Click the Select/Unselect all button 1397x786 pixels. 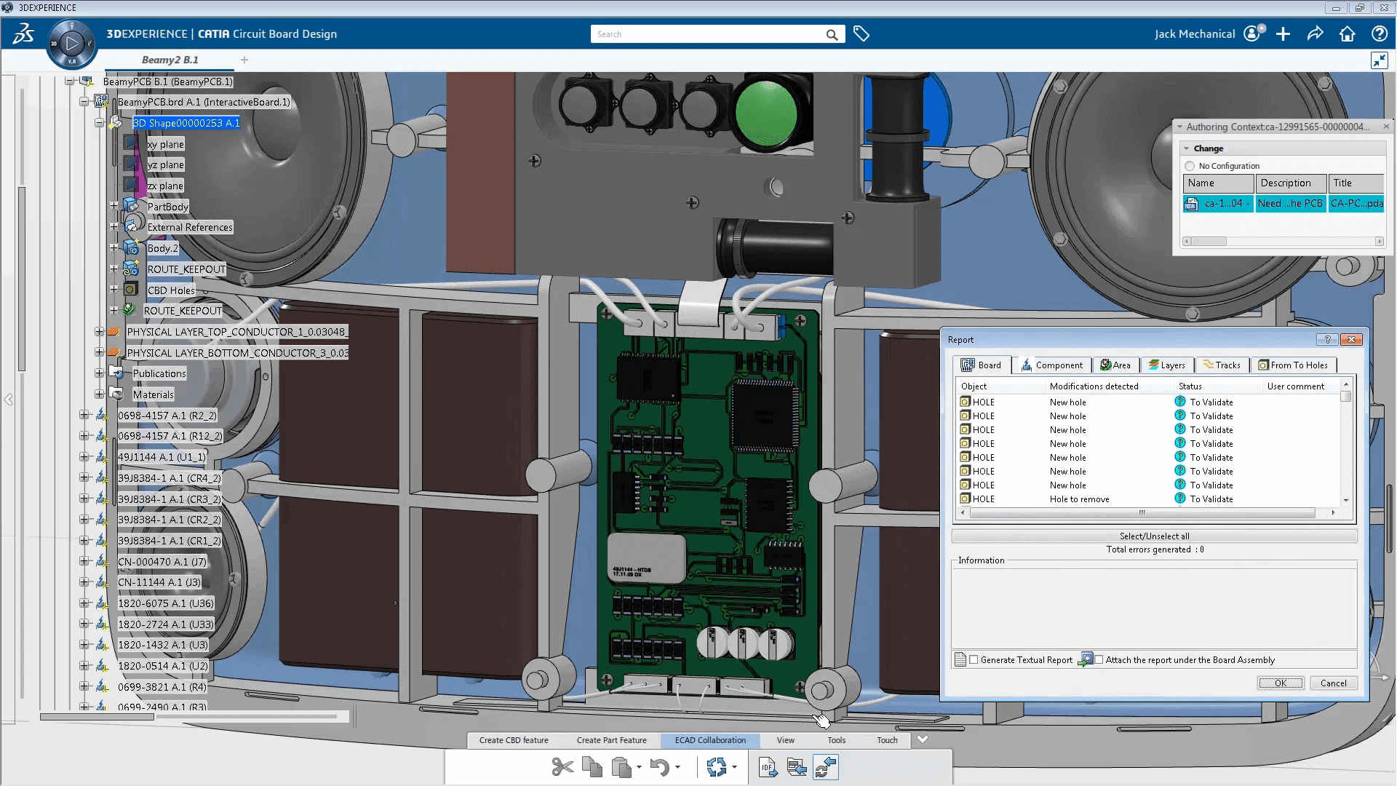[x=1154, y=536]
